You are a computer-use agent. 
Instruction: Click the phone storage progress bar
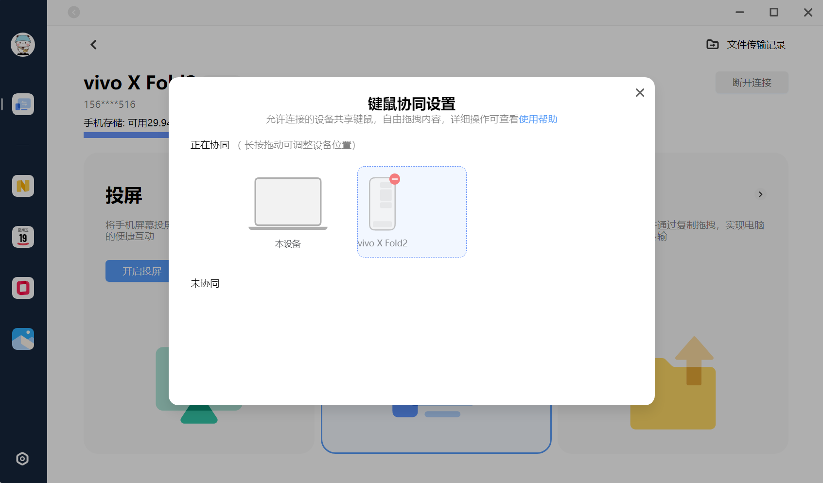(x=126, y=135)
